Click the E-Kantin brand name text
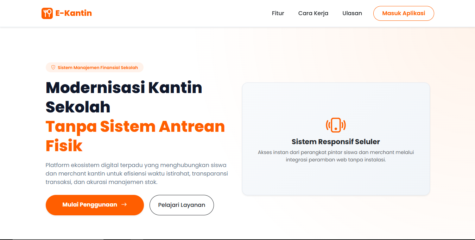Image resolution: width=475 pixels, height=240 pixels. pos(74,13)
